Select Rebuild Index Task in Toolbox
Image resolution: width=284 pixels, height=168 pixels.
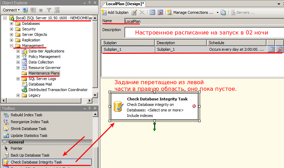pos(27,115)
